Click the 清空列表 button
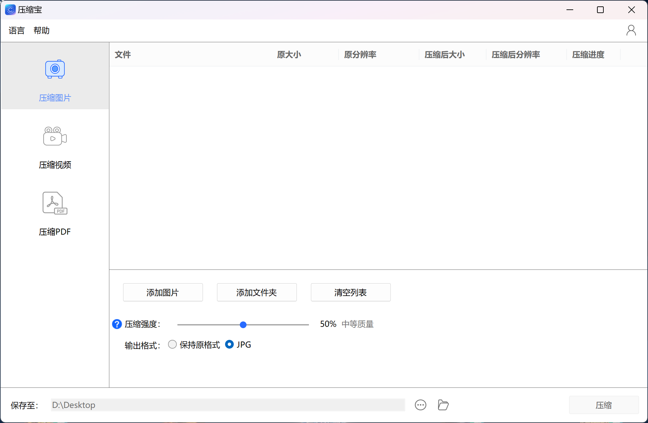The image size is (648, 423). [351, 292]
